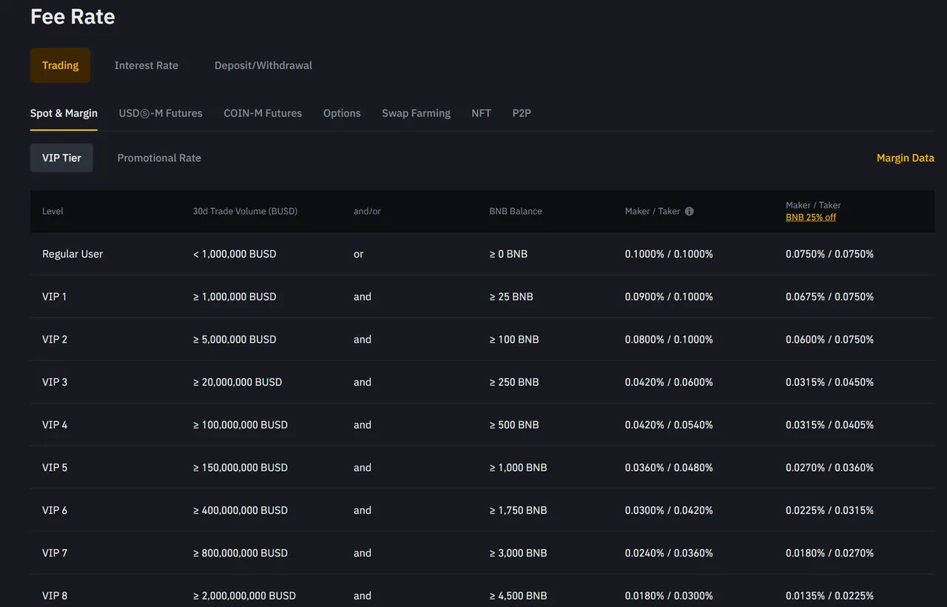Select the Trading tab
Viewport: 947px width, 607px height.
click(60, 65)
